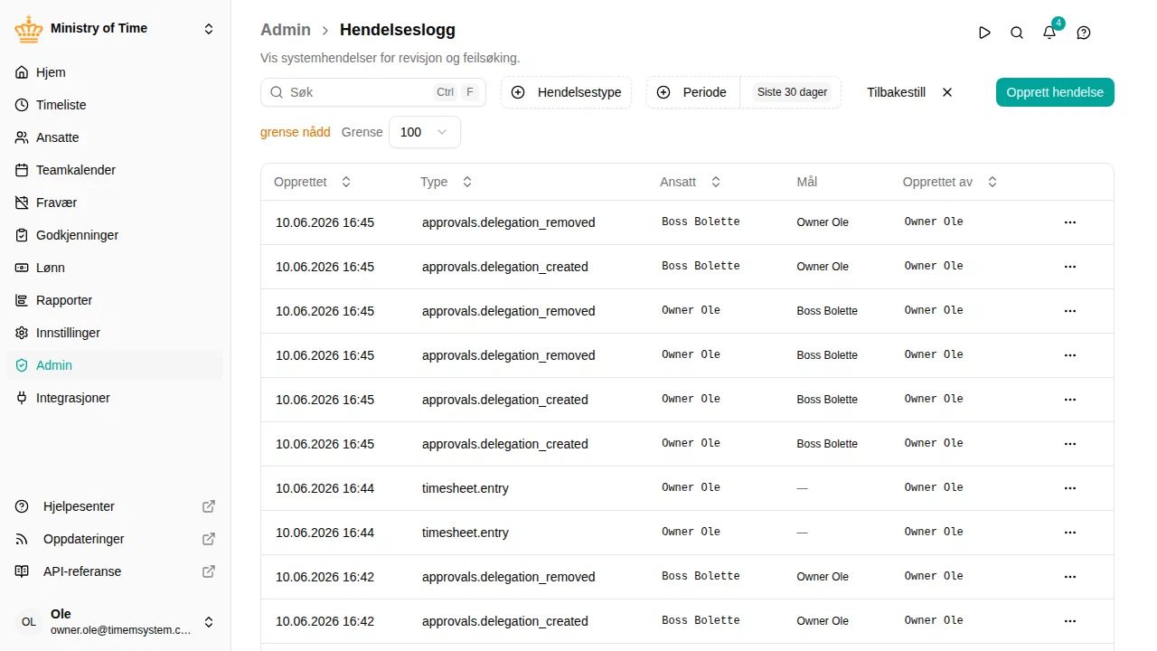Image resolution: width=1157 pixels, height=651 pixels.
Task: Open three-dot menu for second timesheet.entry row
Action: tap(1070, 533)
